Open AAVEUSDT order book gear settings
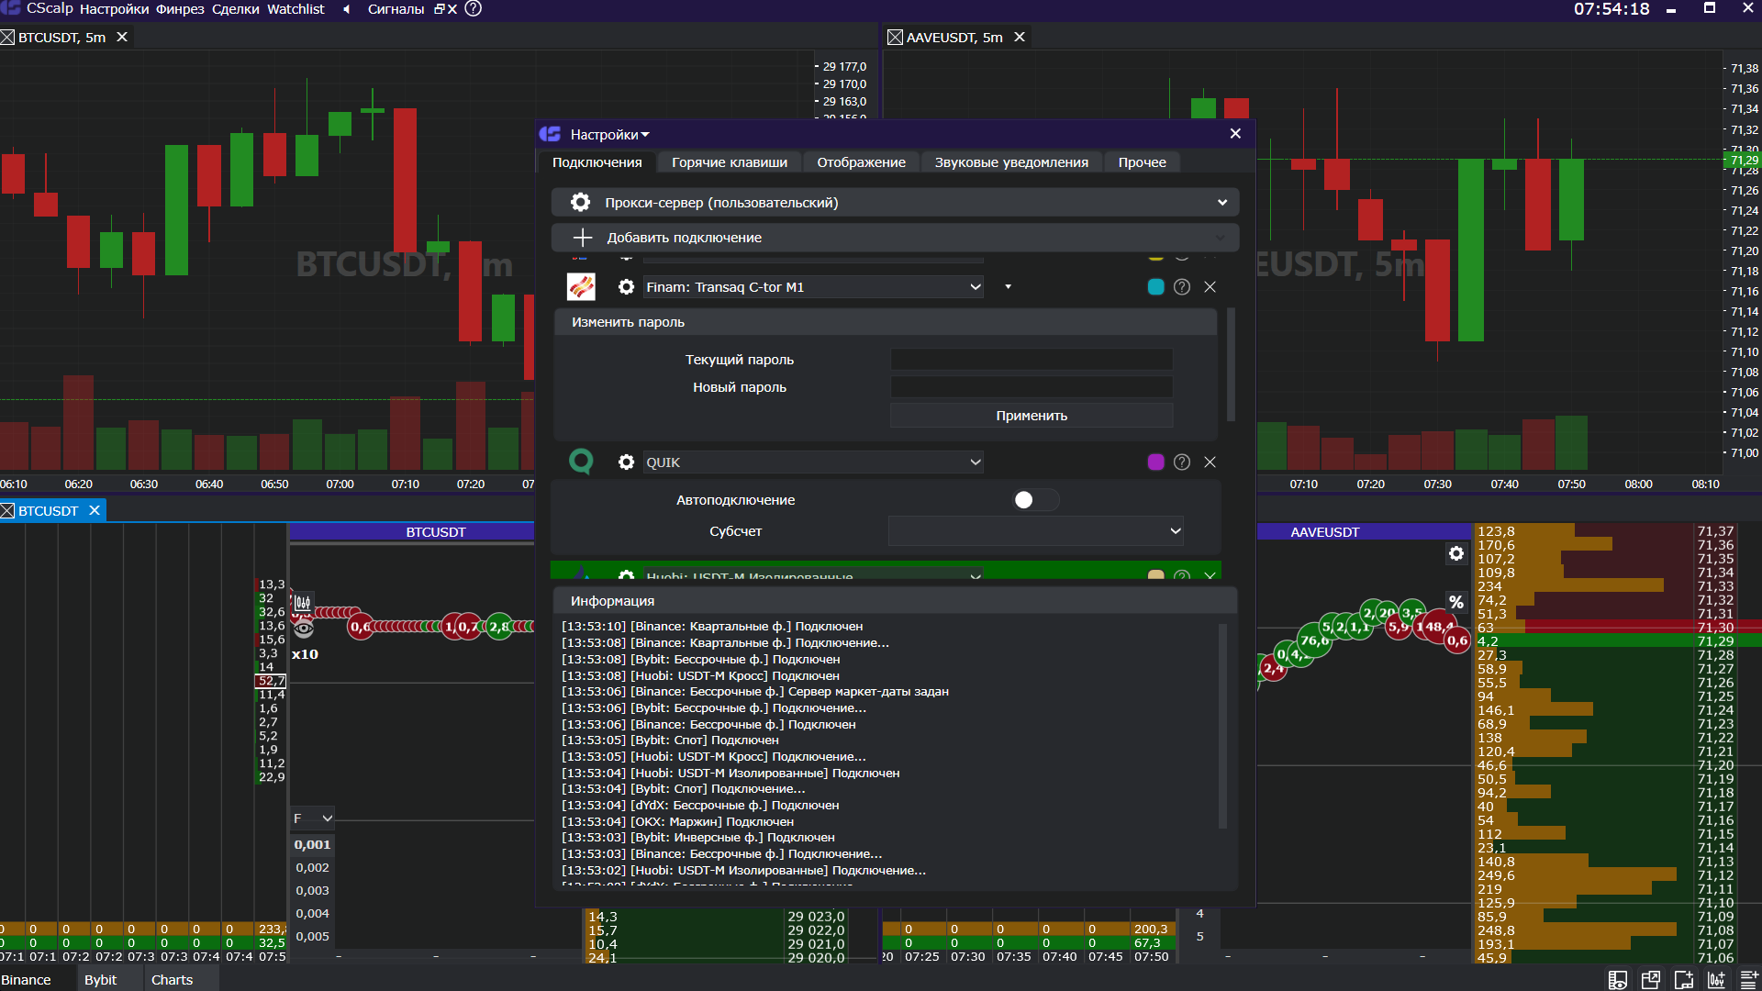 [1456, 553]
